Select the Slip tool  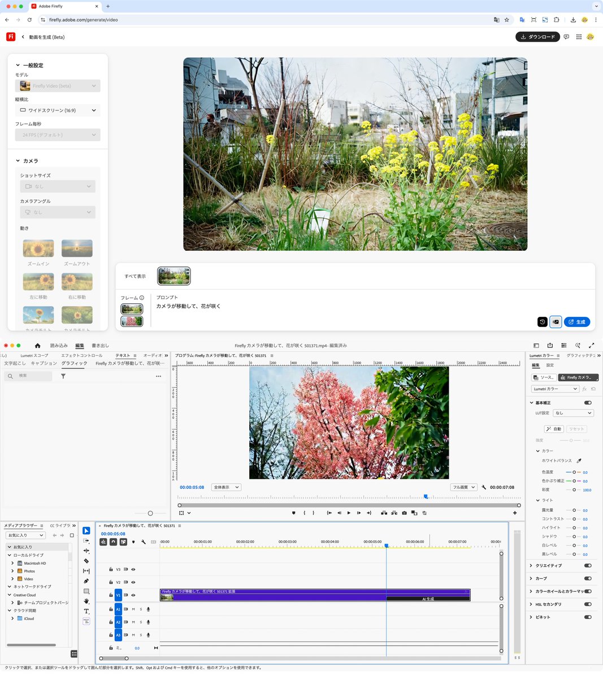point(86,571)
